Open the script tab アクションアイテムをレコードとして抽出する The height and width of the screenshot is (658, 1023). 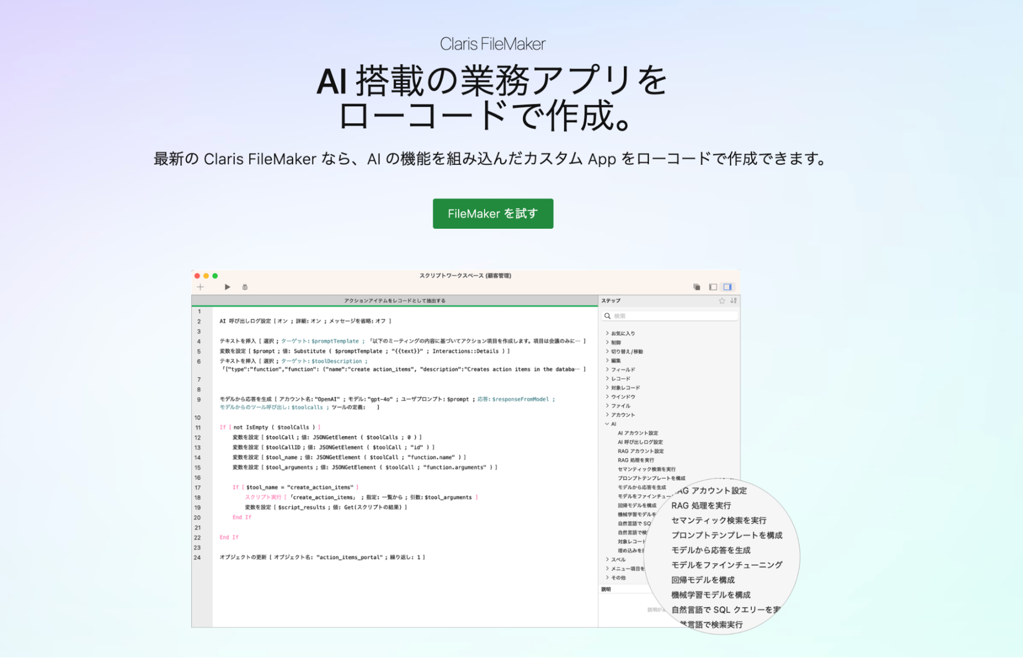click(395, 301)
